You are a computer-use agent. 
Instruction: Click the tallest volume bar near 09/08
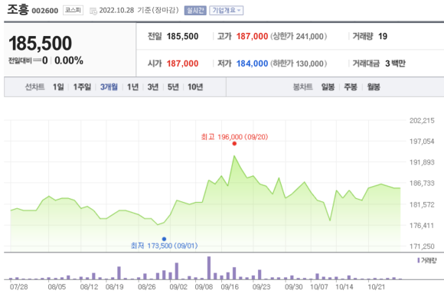pos(209,268)
